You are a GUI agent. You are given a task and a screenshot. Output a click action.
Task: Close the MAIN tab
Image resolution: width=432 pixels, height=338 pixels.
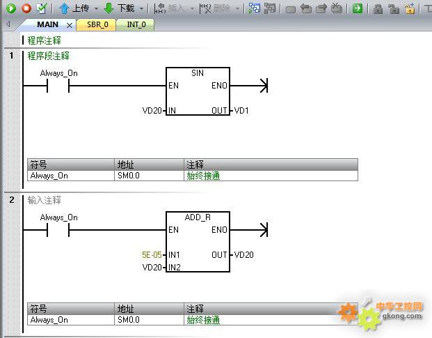coord(70,25)
